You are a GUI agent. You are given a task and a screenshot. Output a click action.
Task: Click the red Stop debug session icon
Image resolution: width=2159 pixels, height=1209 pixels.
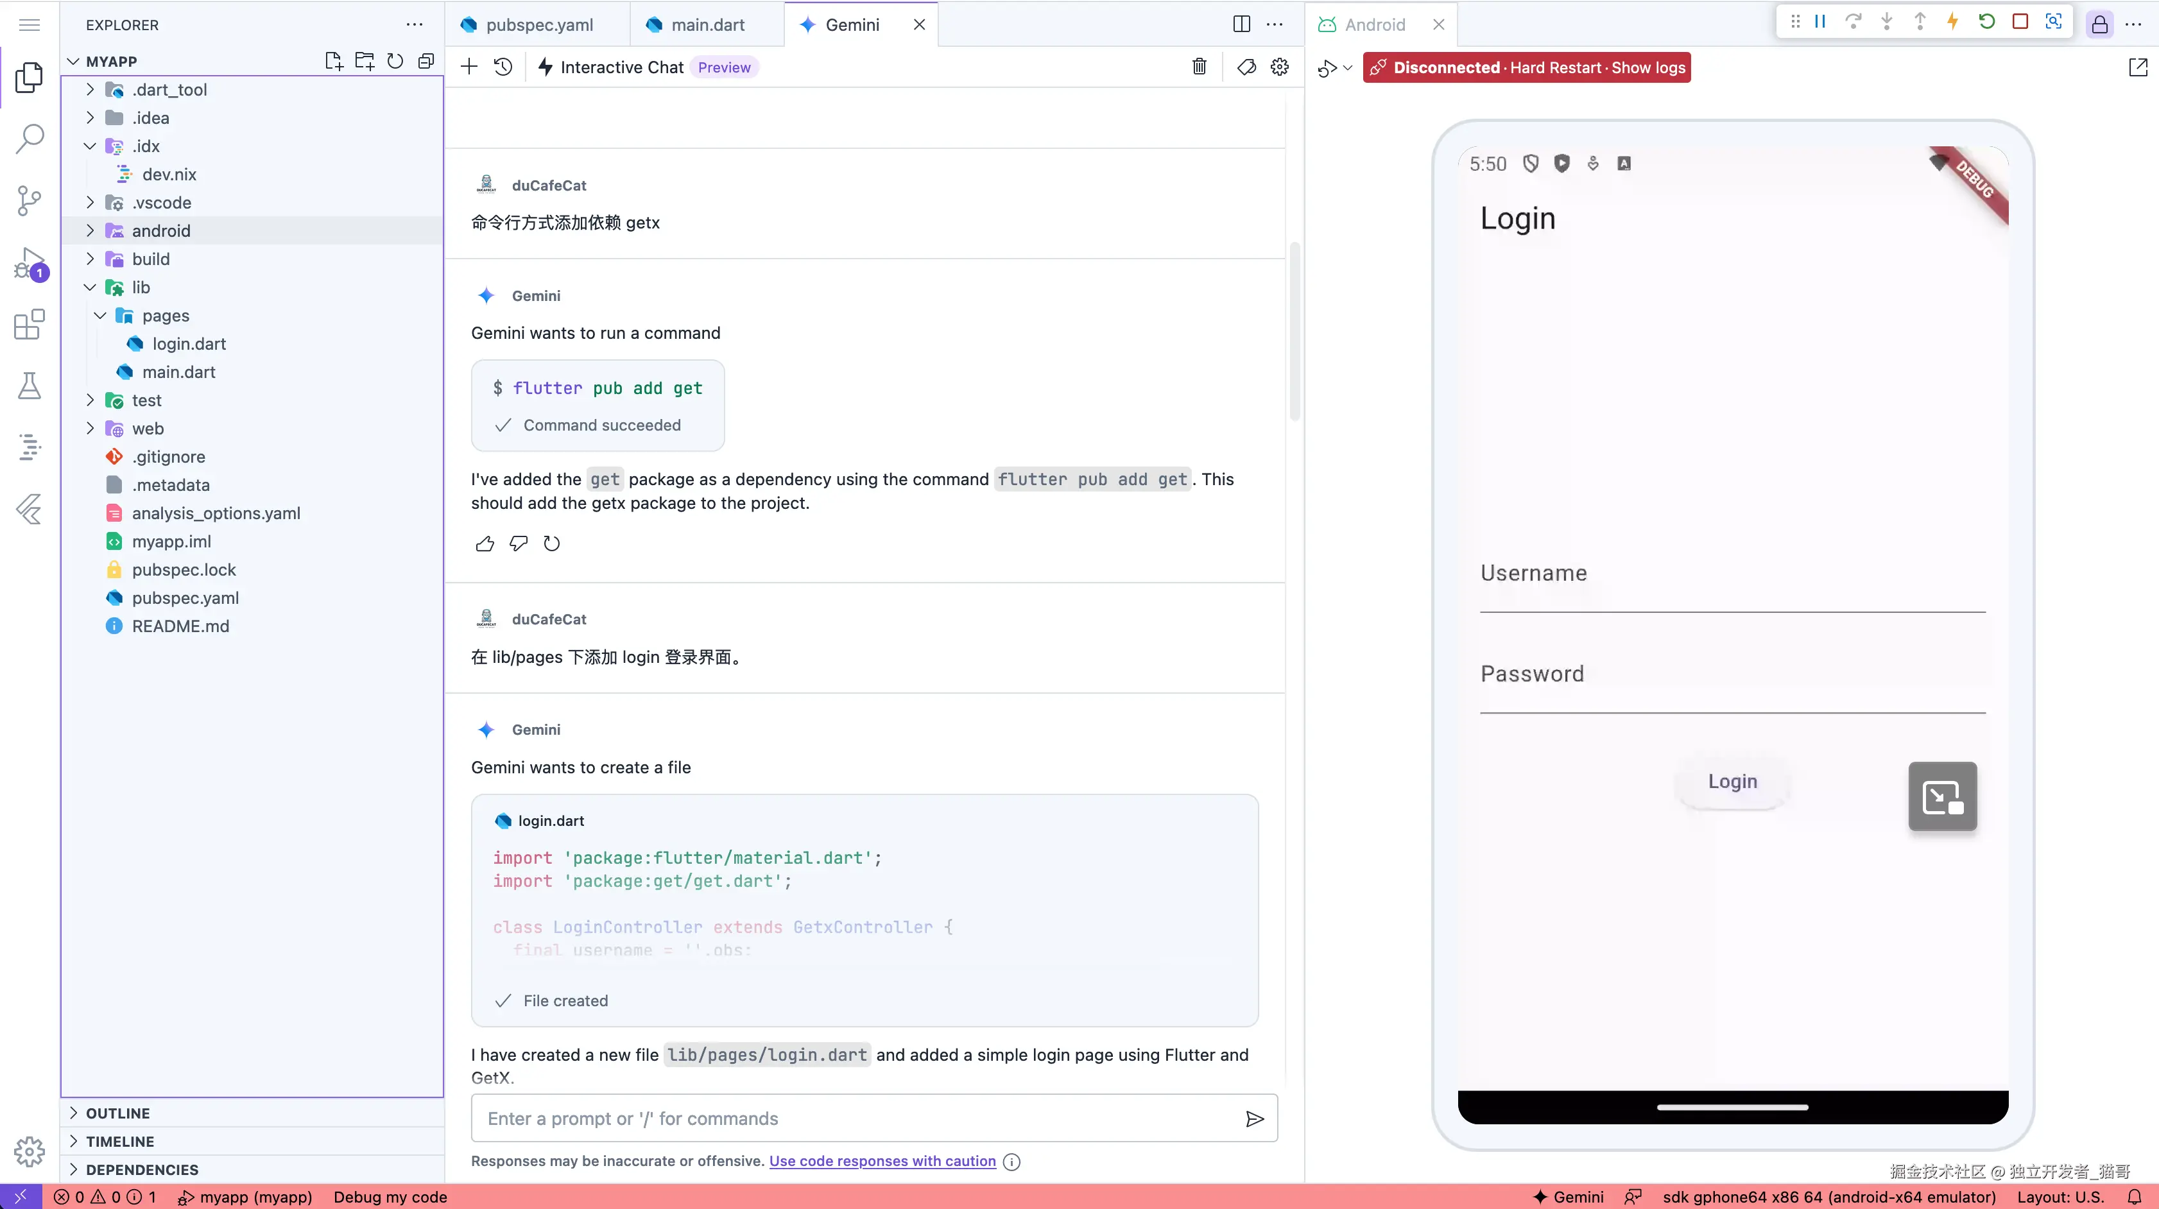click(2021, 22)
